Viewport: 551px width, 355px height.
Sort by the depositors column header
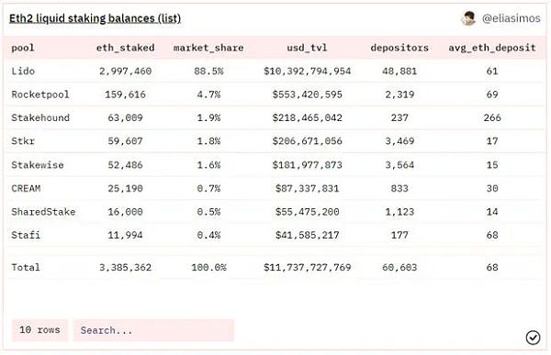(399, 48)
